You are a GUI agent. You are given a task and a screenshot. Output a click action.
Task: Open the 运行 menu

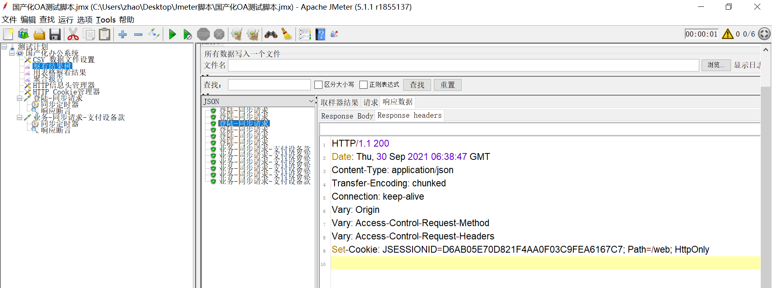[66, 20]
